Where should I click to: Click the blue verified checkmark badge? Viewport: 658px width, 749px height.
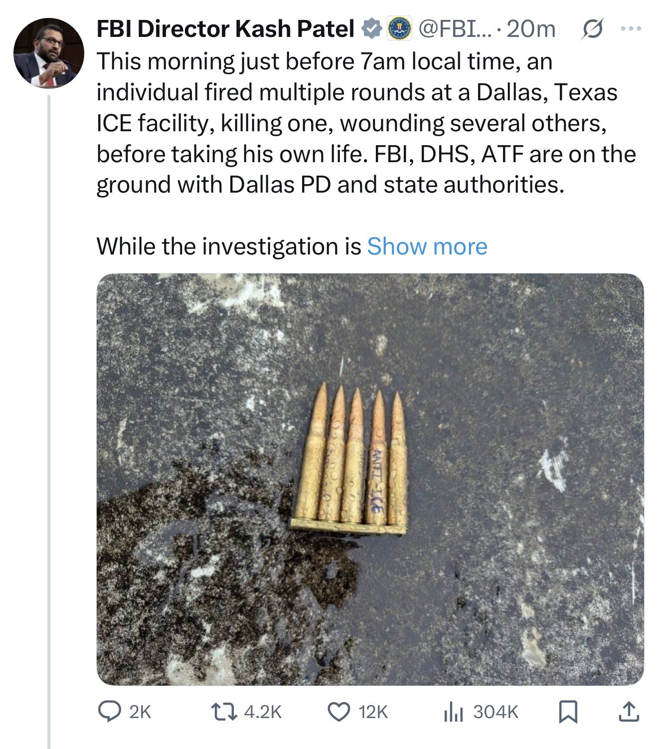371,29
